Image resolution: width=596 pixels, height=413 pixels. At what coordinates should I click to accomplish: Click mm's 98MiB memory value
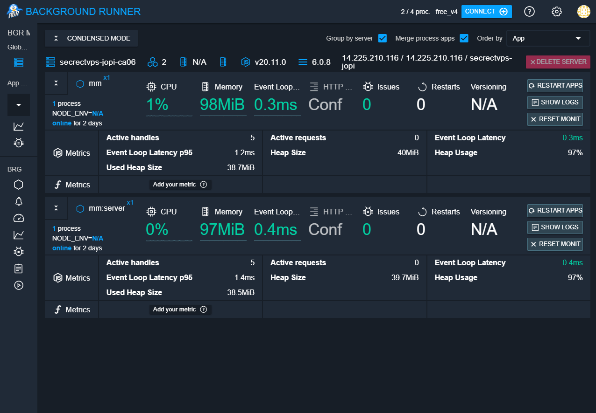[x=222, y=104]
